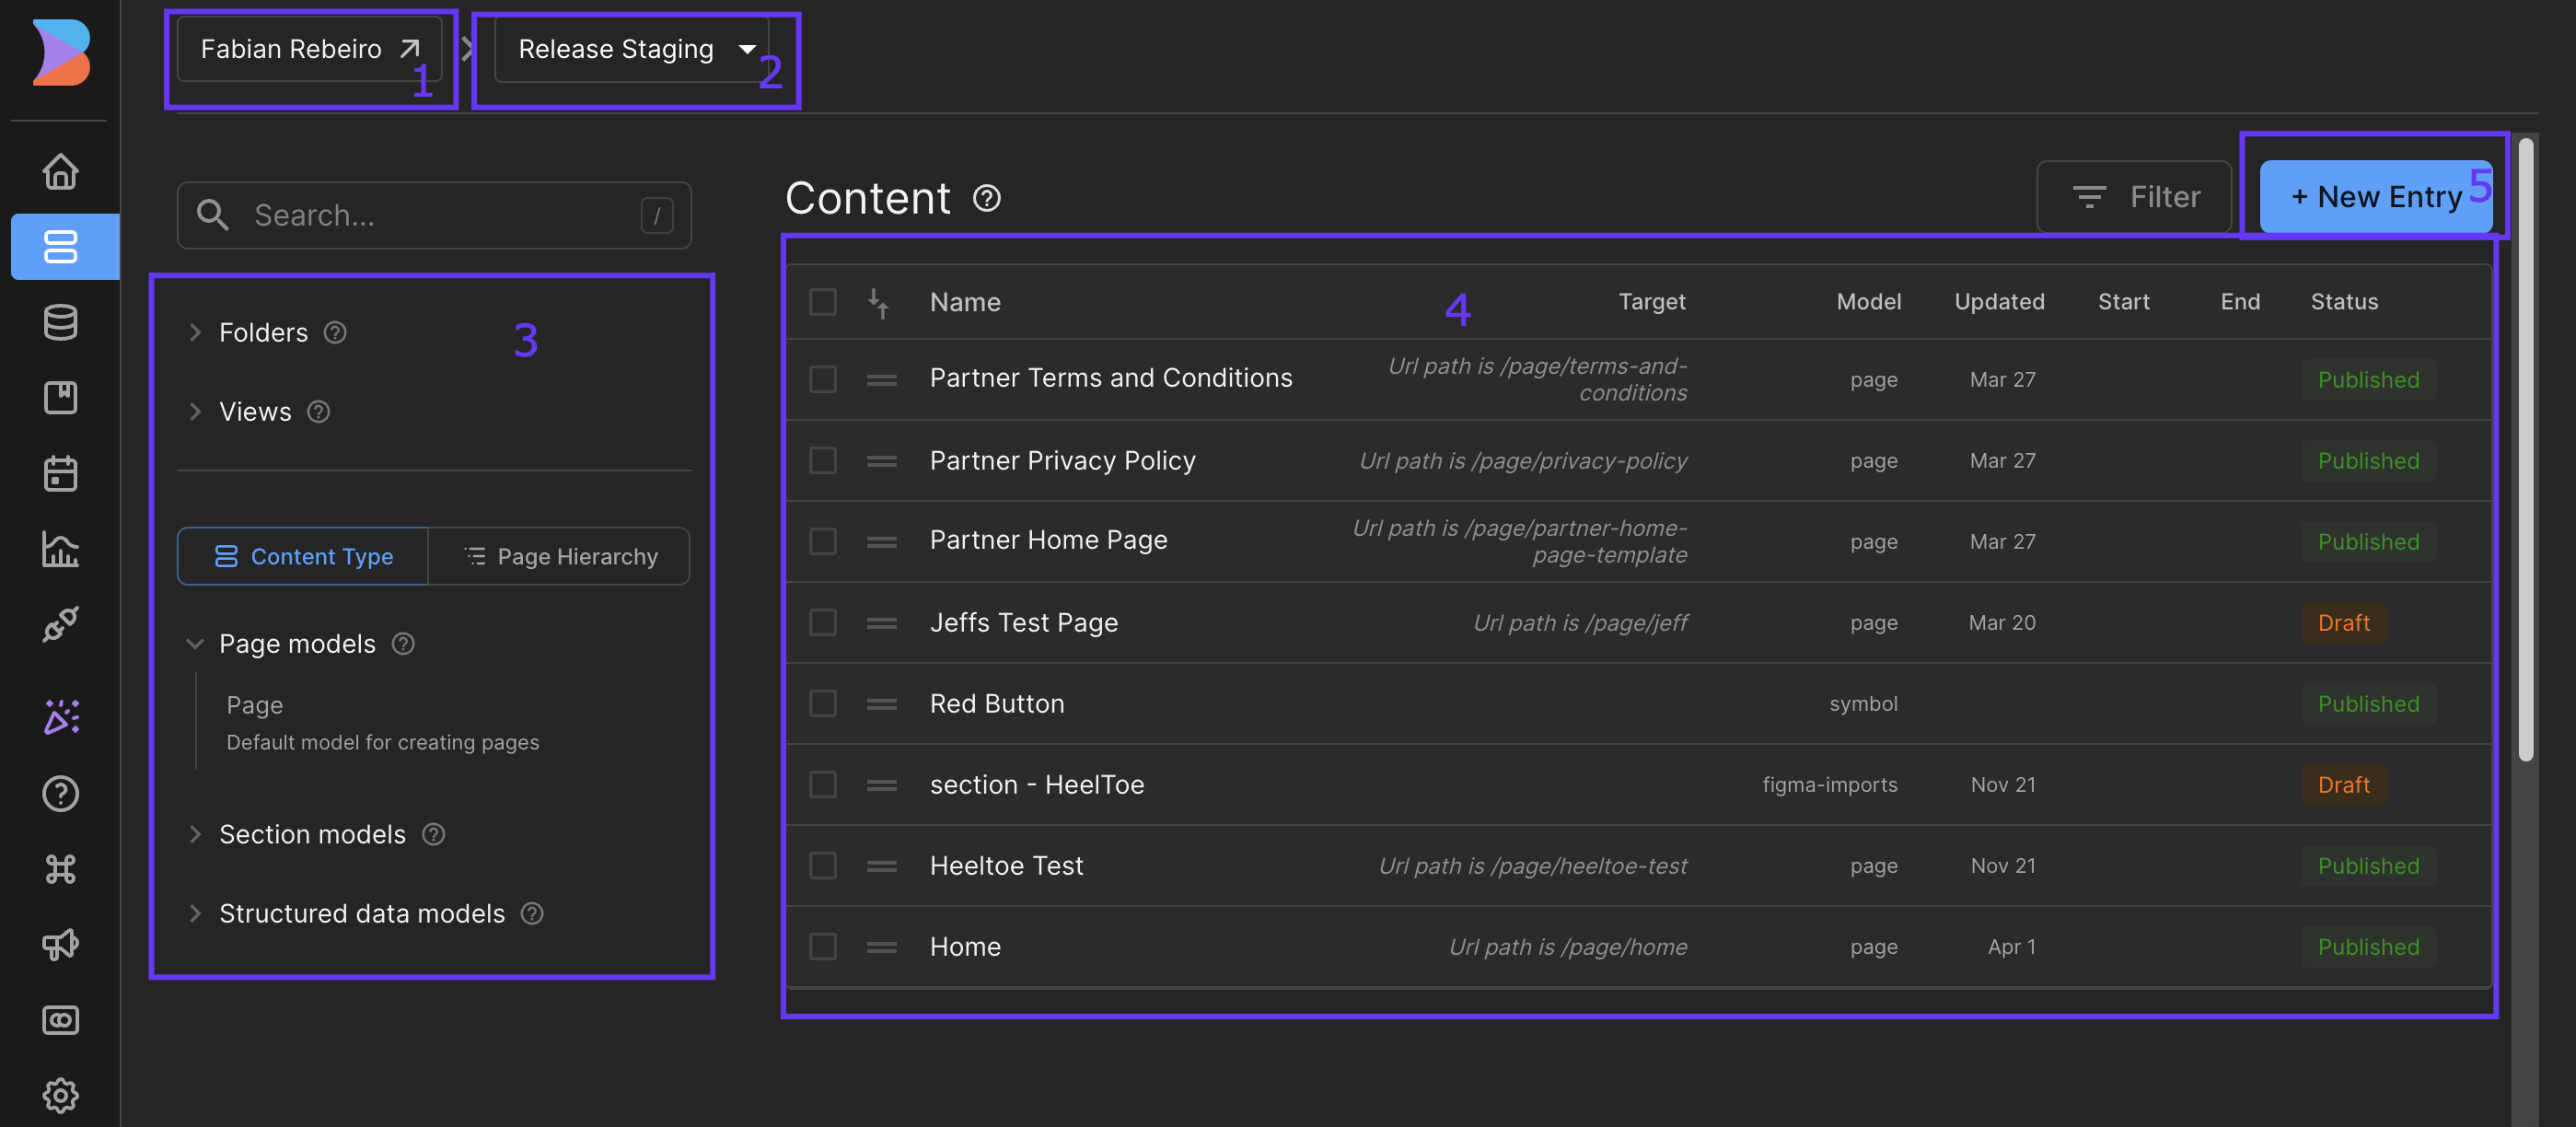Viewport: 2576px width, 1127px height.
Task: Open the settings gear sidebar icon
Action: tap(61, 1095)
